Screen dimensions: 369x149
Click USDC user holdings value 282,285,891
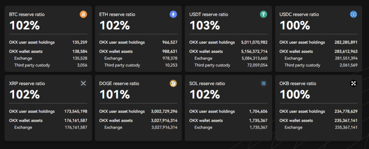pyautogui.click(x=346, y=42)
